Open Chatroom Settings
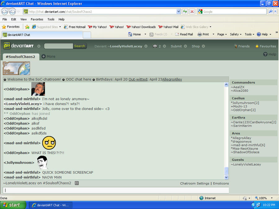 pos(195,183)
